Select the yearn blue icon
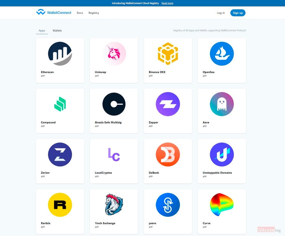The image size is (285, 236). pyautogui.click(x=168, y=205)
